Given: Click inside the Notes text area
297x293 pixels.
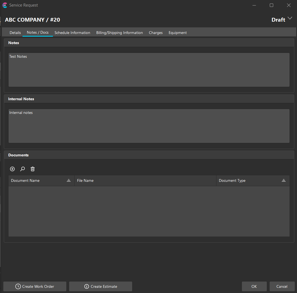Looking at the screenshot, I should (x=149, y=70).
